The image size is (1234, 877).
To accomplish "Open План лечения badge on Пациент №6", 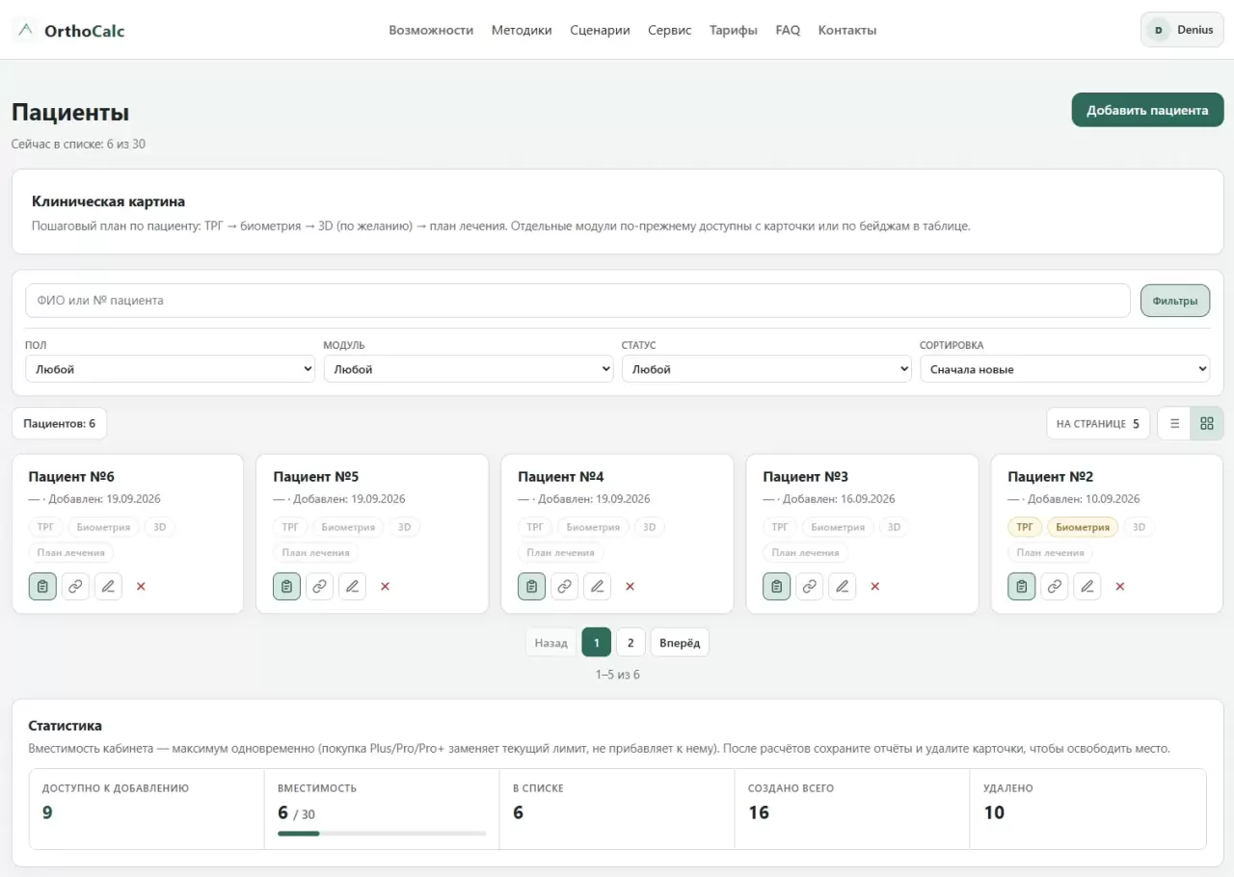I will tap(71, 552).
